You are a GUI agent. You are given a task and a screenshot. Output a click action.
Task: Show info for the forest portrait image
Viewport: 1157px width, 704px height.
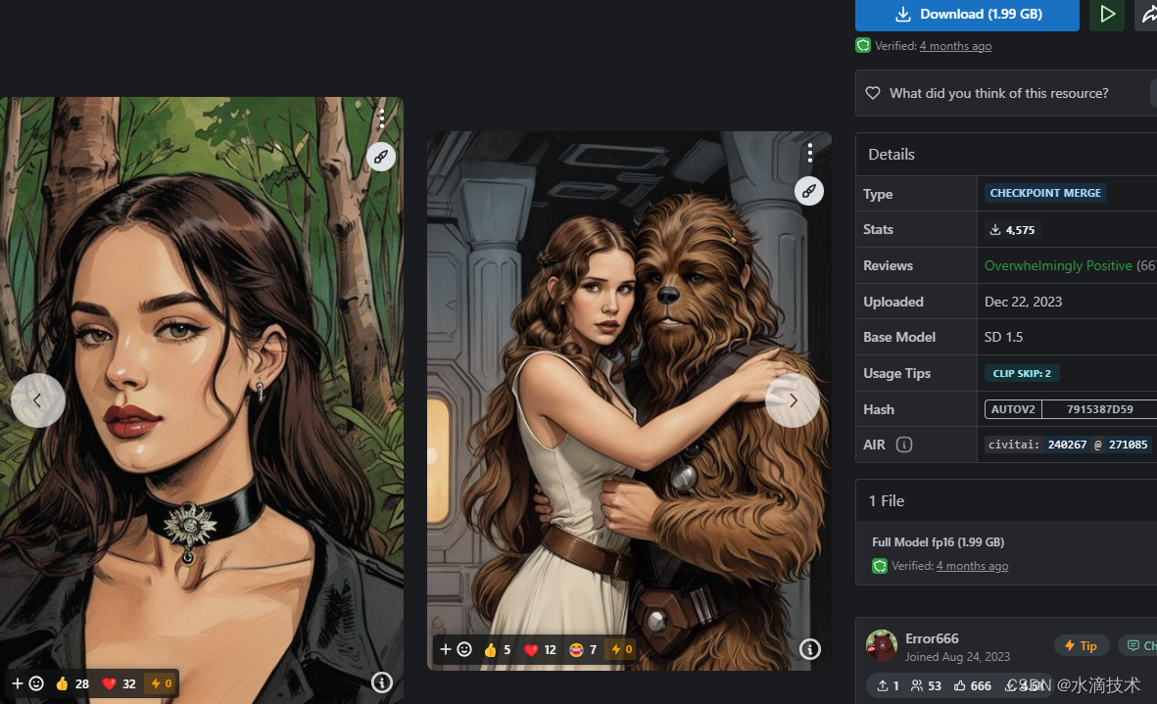(x=381, y=682)
